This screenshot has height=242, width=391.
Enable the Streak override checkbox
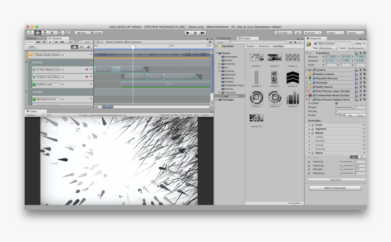pyautogui.click(x=312, y=145)
